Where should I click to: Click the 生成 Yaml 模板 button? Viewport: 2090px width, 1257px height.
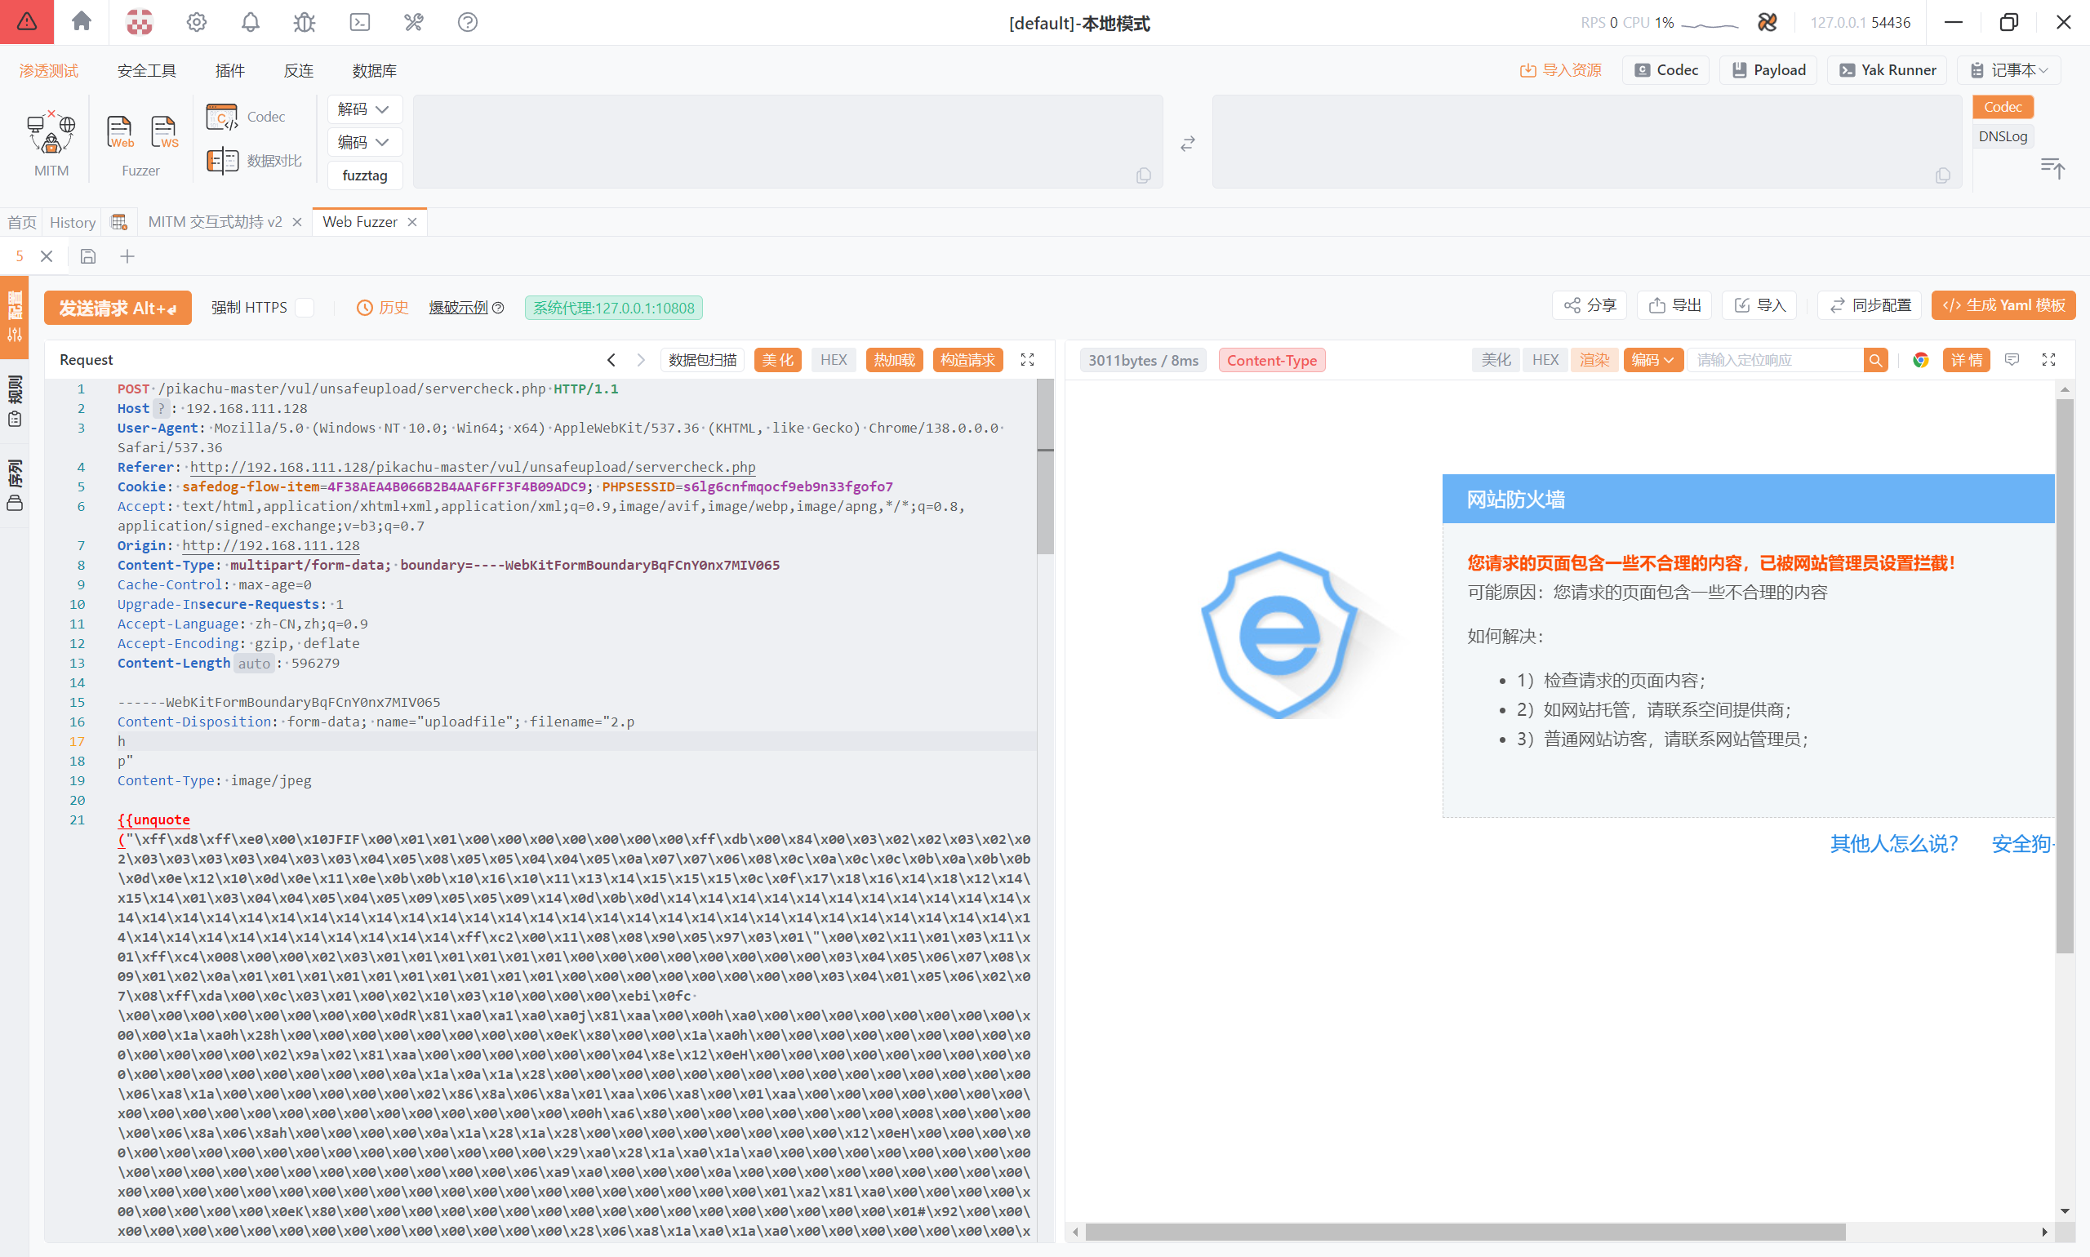tap(2003, 305)
